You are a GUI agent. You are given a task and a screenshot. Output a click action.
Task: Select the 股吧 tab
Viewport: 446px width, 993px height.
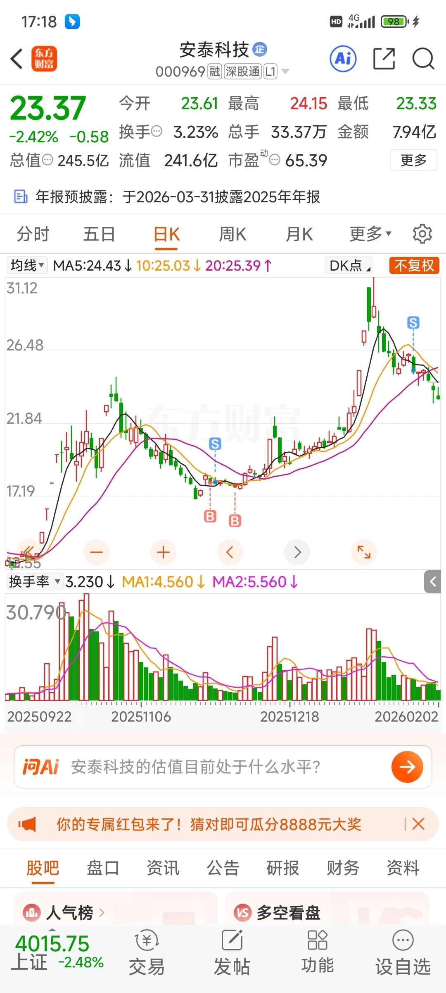[x=43, y=868]
